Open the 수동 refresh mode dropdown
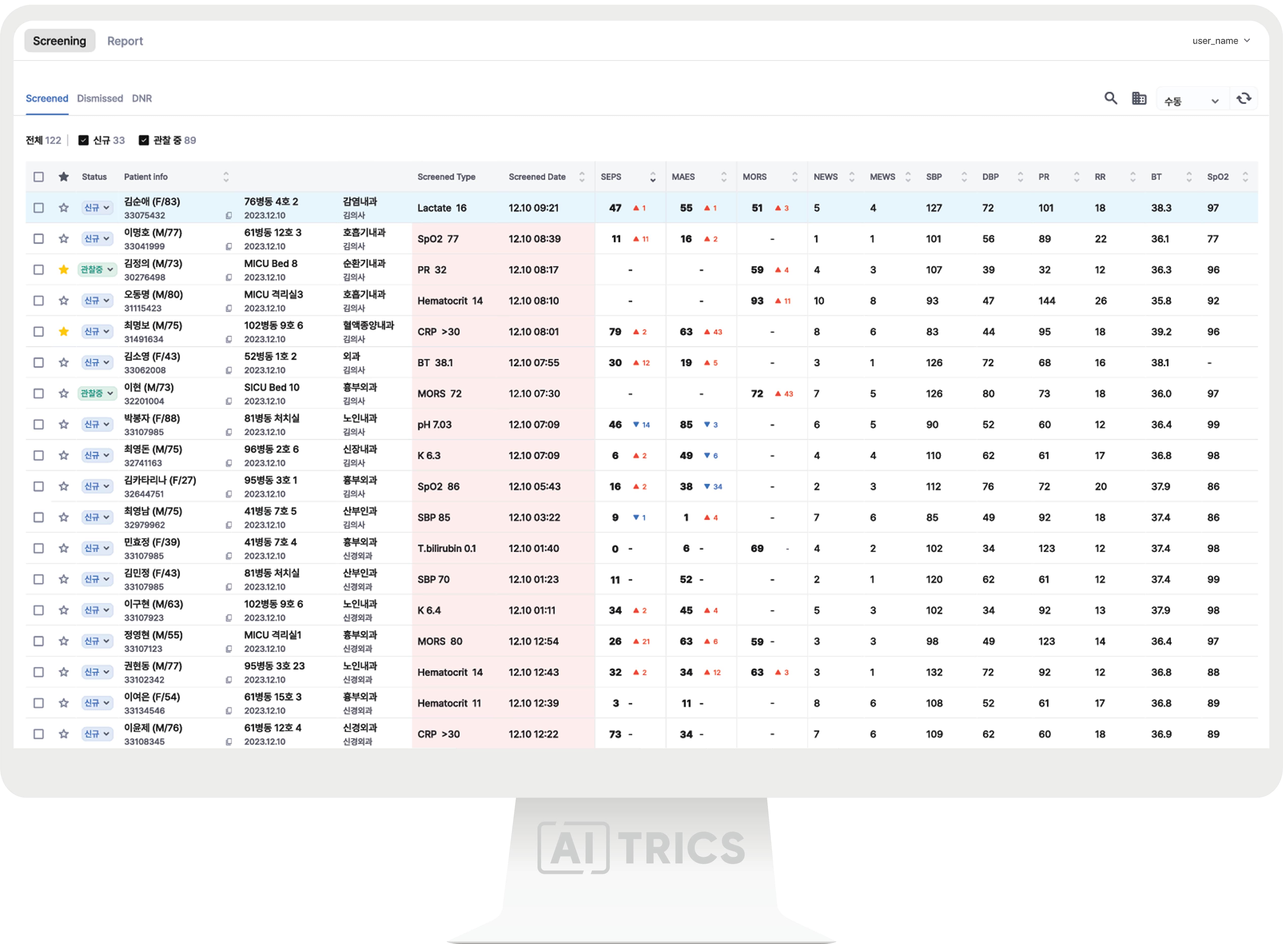 1191,101
